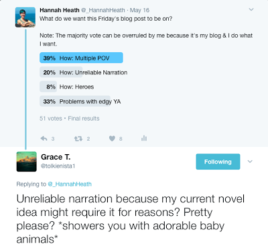The image size is (268, 248).
Task: Open the chevron menu beside Following
Action: (250, 162)
